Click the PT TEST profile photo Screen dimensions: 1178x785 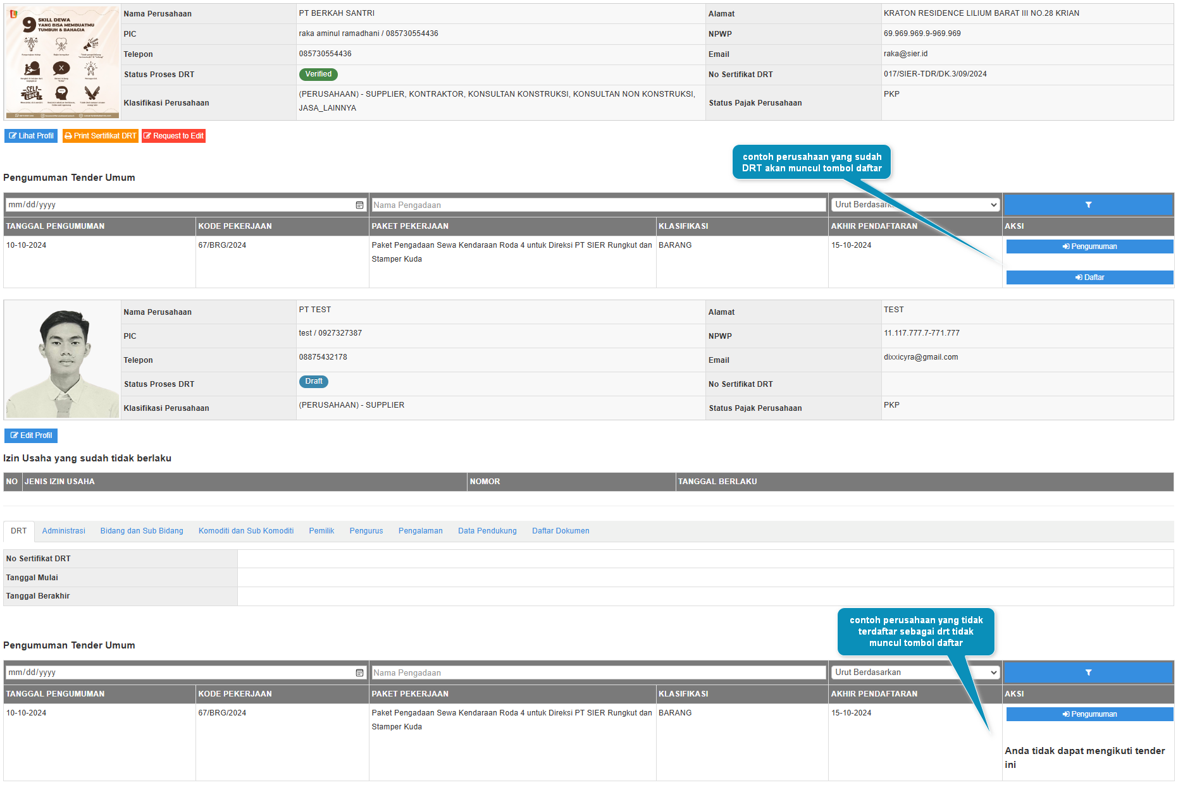click(x=62, y=360)
